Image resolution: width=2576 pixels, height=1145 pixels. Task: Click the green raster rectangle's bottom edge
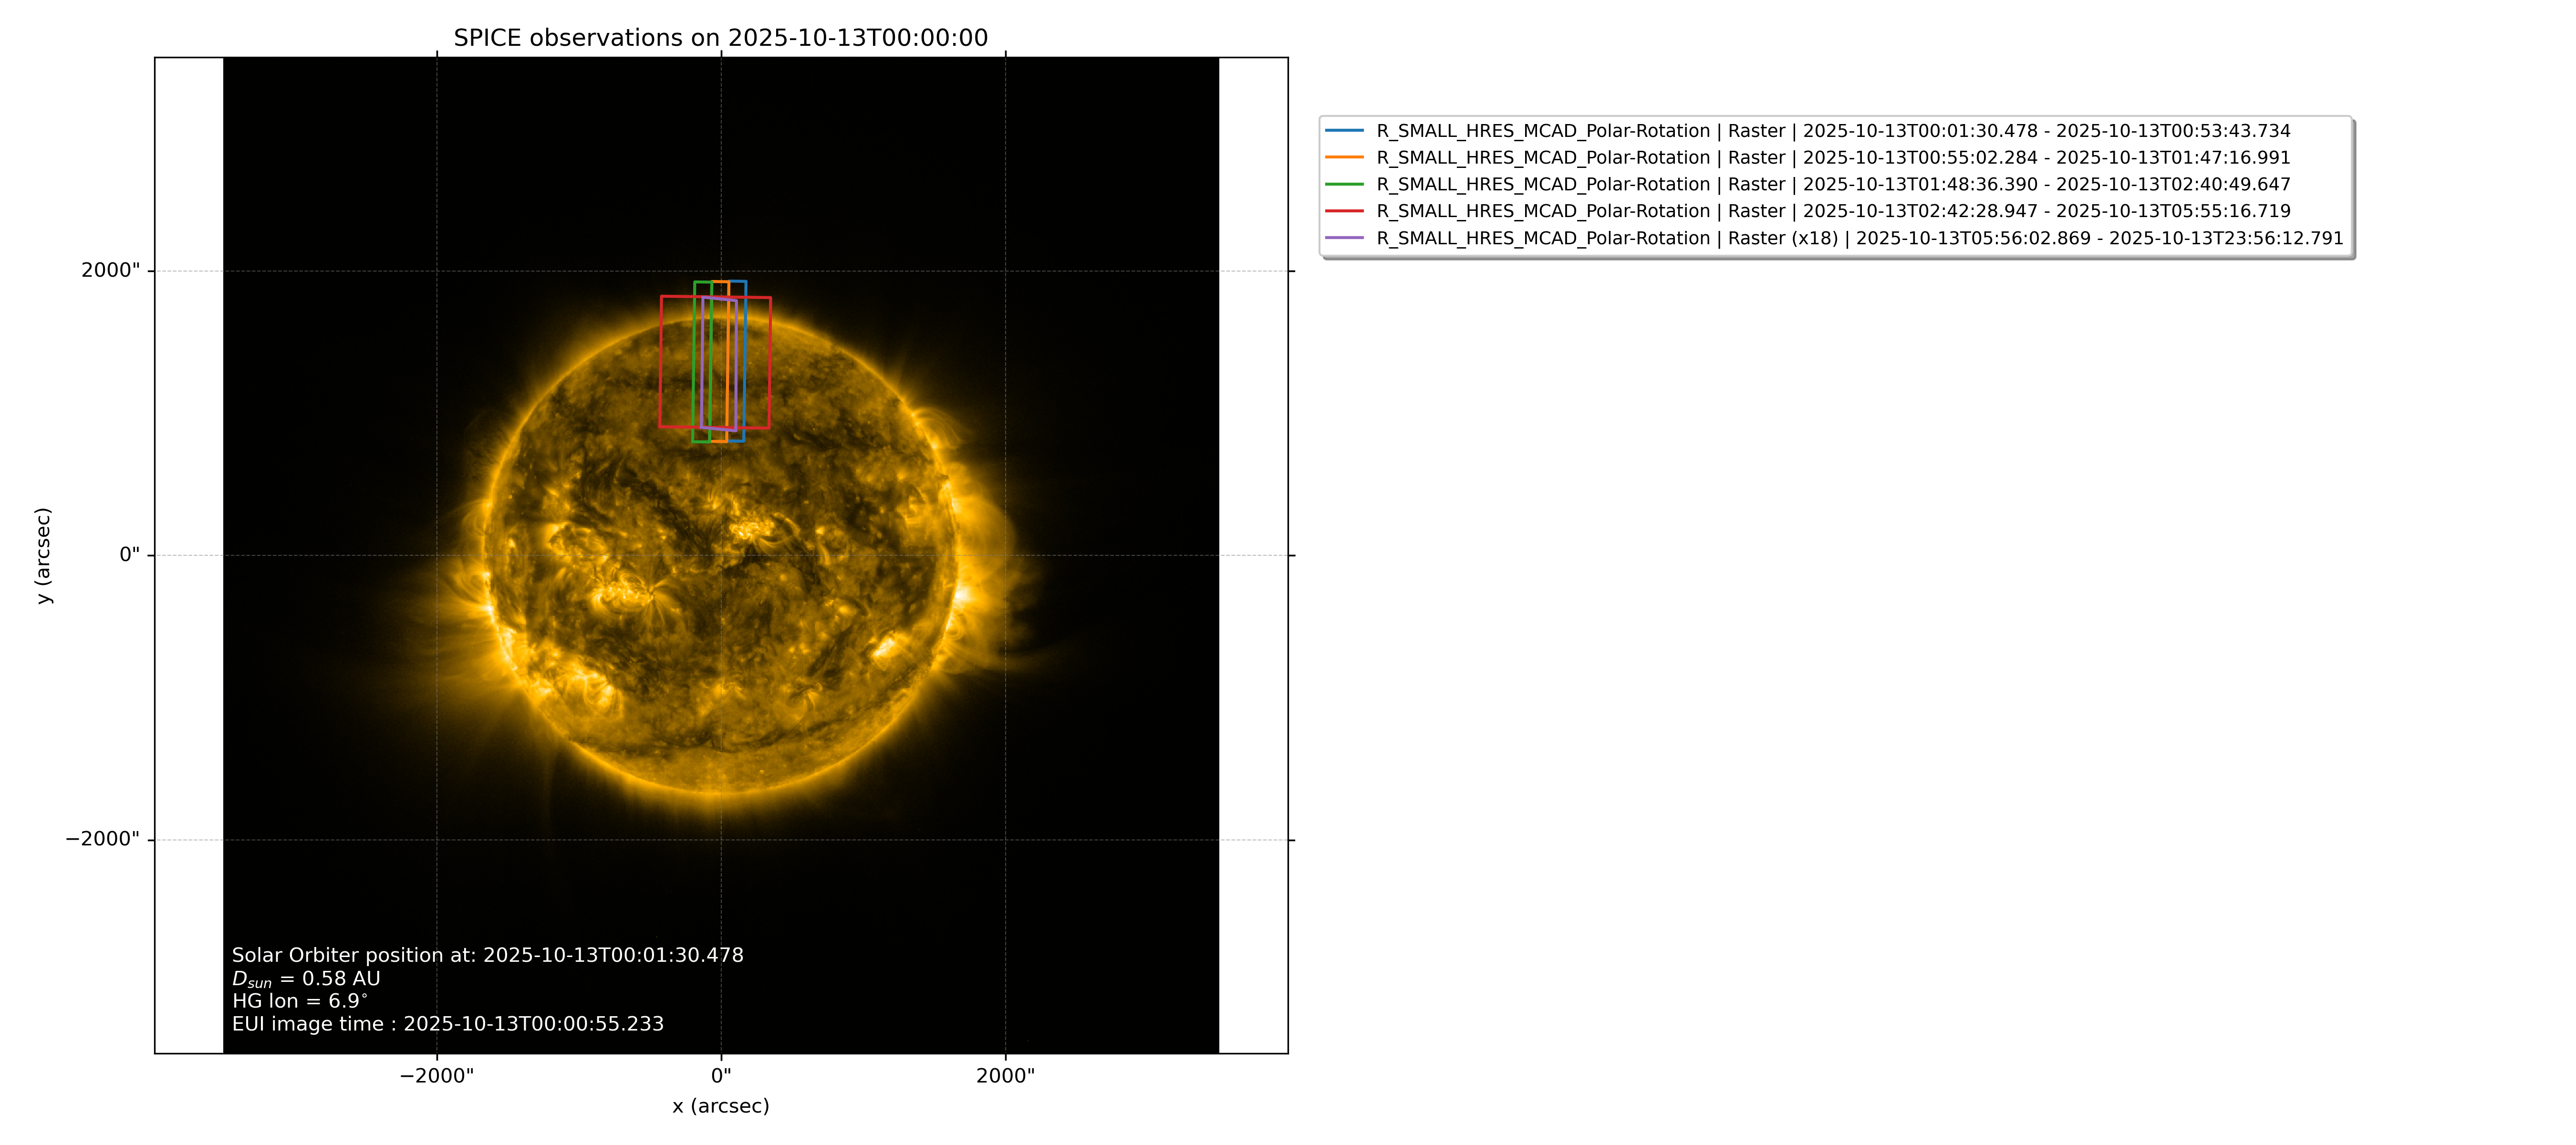[x=701, y=441]
